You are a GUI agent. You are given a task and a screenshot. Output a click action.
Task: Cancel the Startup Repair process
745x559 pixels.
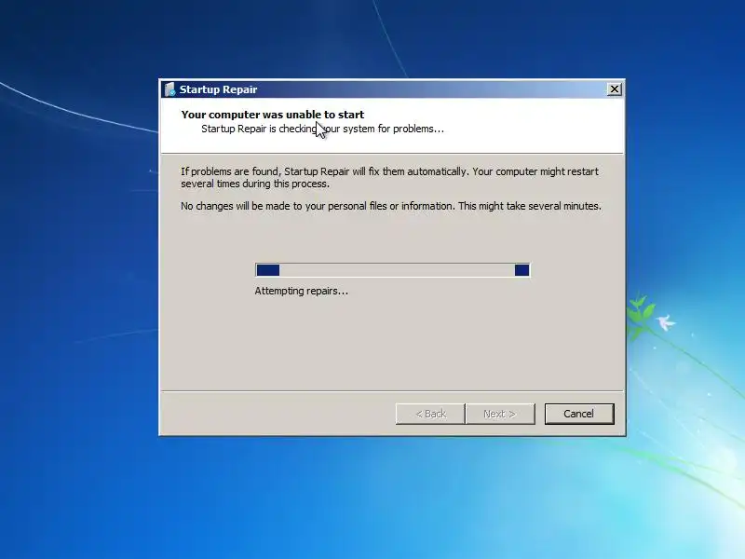[x=579, y=414]
